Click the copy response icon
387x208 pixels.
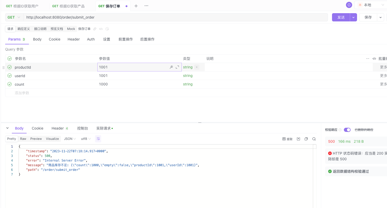pyautogui.click(x=306, y=139)
